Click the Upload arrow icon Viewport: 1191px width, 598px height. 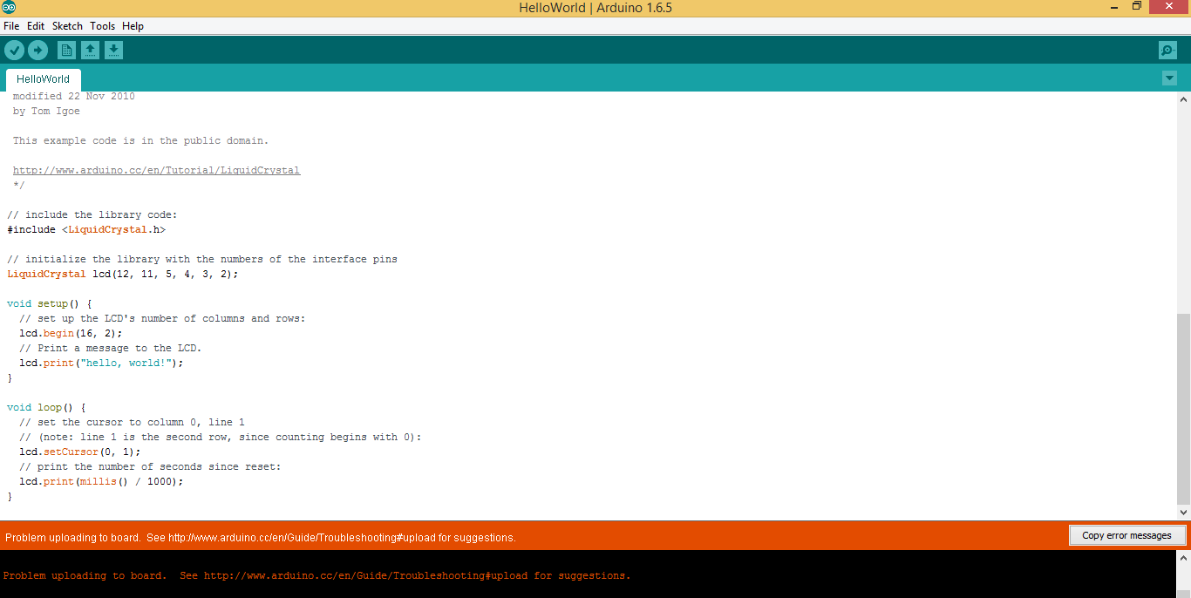point(37,51)
